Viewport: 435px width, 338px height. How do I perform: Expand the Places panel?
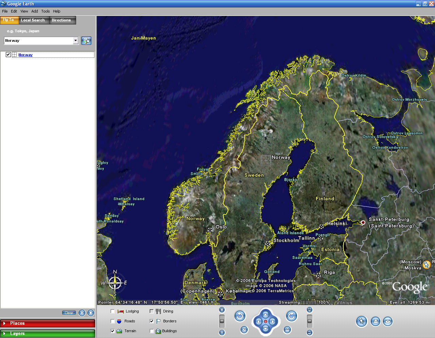[x=48, y=323]
